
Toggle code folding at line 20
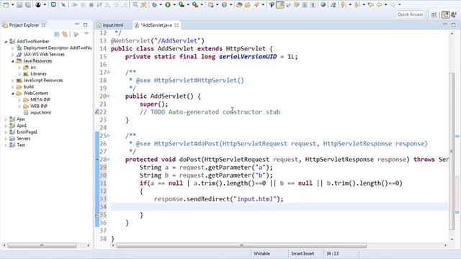109,96
